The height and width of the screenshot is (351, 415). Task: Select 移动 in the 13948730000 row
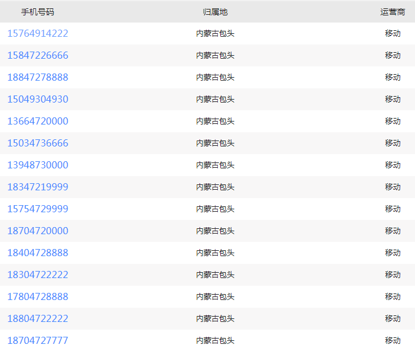393,165
